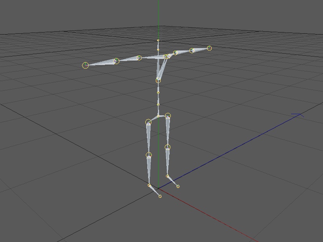Select the wrist joint of the viewer's-right arm
The image size is (323, 242).
point(191,50)
